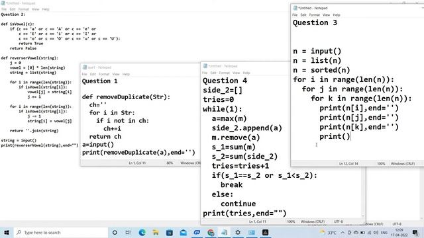The width and height of the screenshot is (424, 238).
Task: Open the Mail app on taskbar
Action: pos(183,232)
